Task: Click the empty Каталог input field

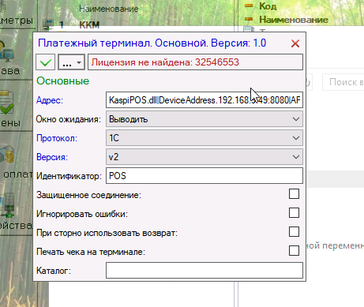Action: (x=205, y=270)
